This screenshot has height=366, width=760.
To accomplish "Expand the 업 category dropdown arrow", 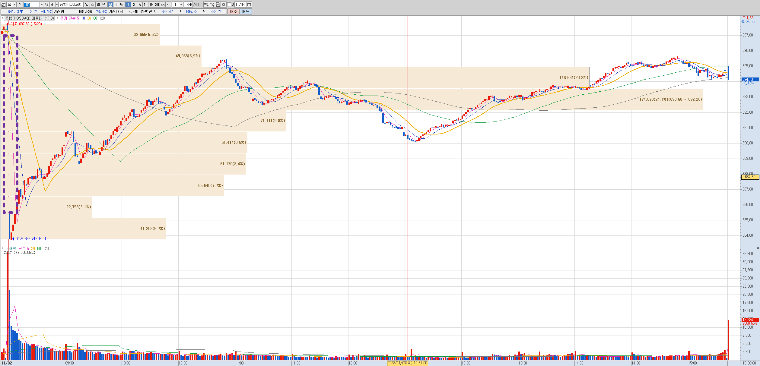I will pos(14,5).
